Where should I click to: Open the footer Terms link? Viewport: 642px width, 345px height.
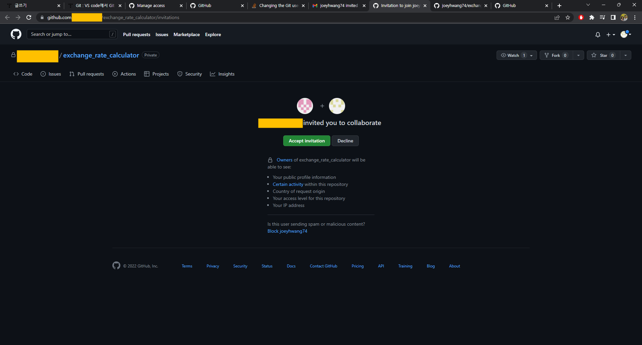(187, 266)
